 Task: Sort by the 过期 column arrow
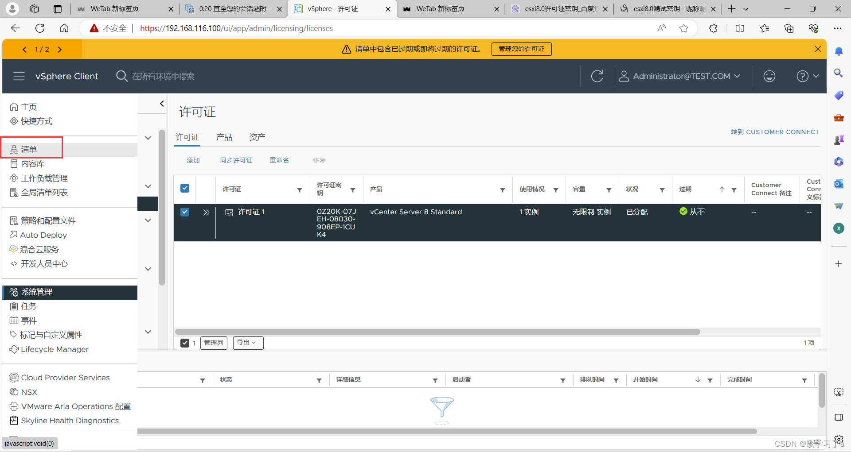point(722,189)
